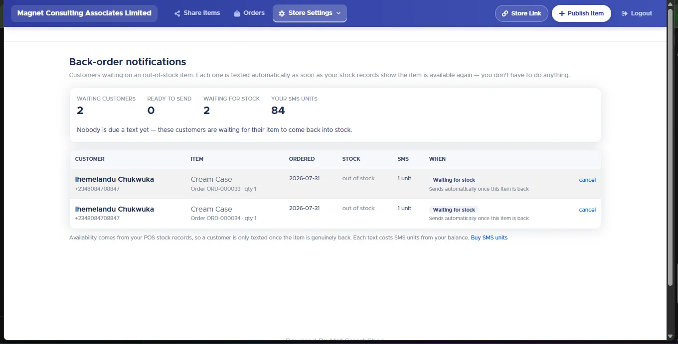The height and width of the screenshot is (344, 678).
Task: Select the SMS column header
Action: [403, 159]
